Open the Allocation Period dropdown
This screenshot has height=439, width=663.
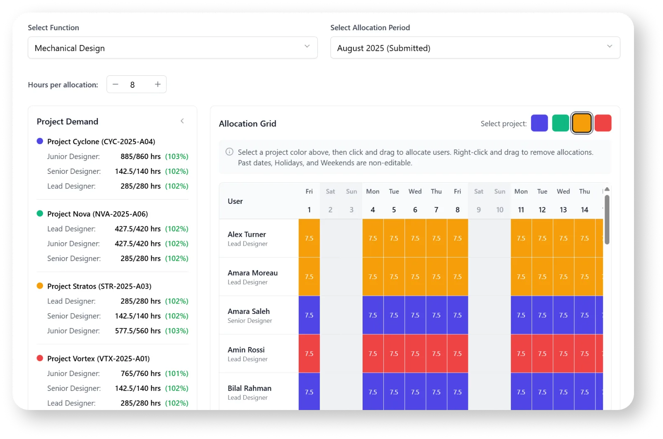(x=475, y=48)
